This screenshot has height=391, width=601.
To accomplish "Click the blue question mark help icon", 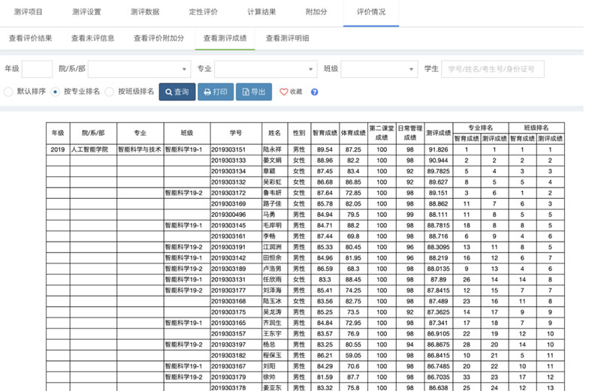I will (314, 92).
